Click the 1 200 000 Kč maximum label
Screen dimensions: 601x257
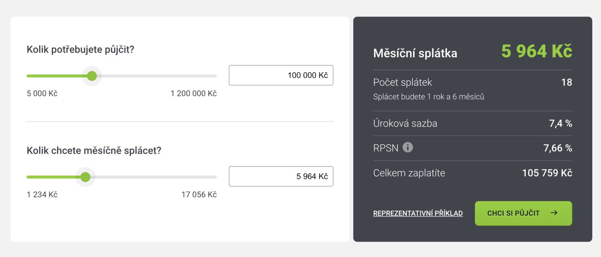tap(193, 94)
